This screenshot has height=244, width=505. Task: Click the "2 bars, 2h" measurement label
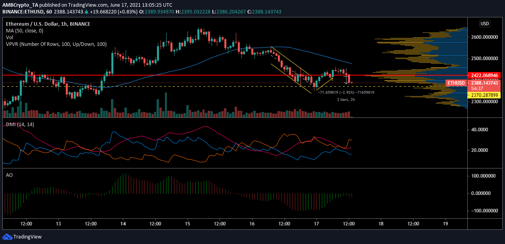click(344, 99)
